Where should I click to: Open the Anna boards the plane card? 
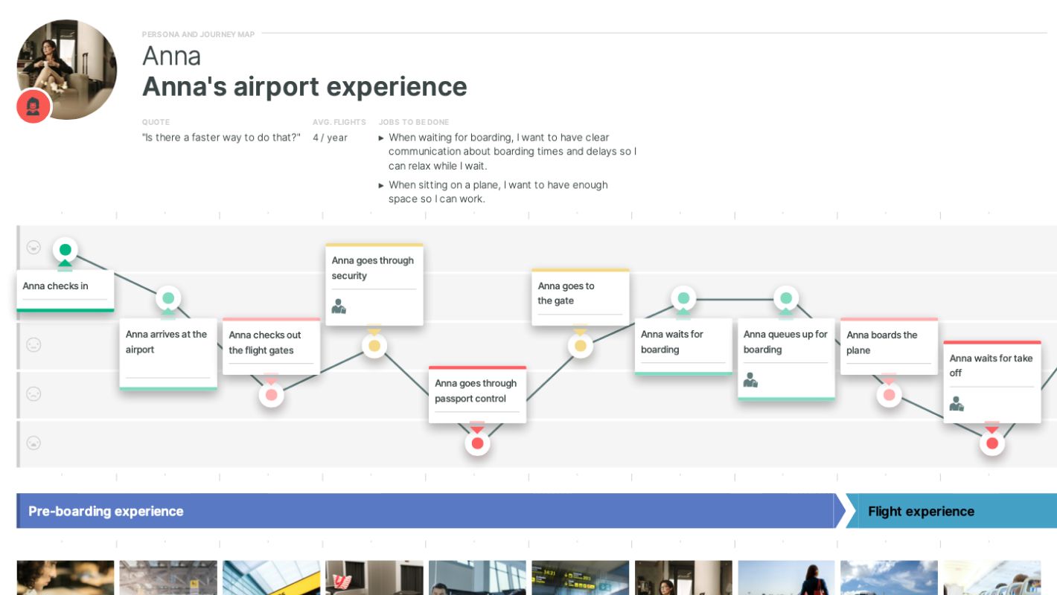(888, 347)
